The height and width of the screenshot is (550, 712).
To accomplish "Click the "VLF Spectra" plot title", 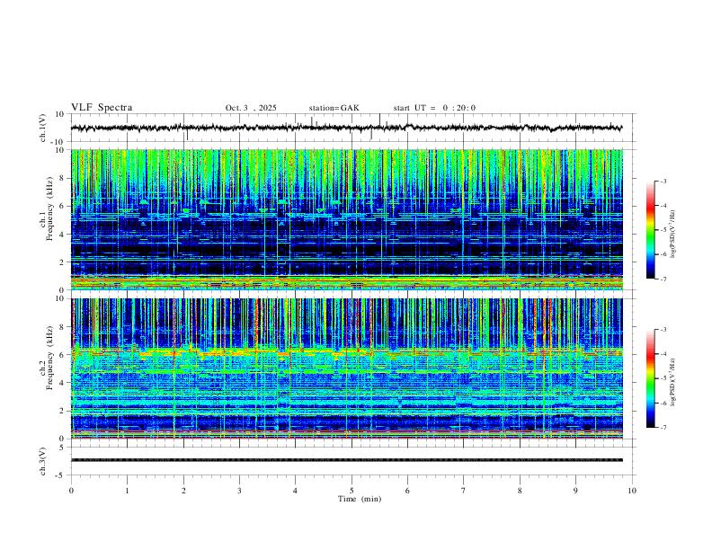I will coord(102,108).
